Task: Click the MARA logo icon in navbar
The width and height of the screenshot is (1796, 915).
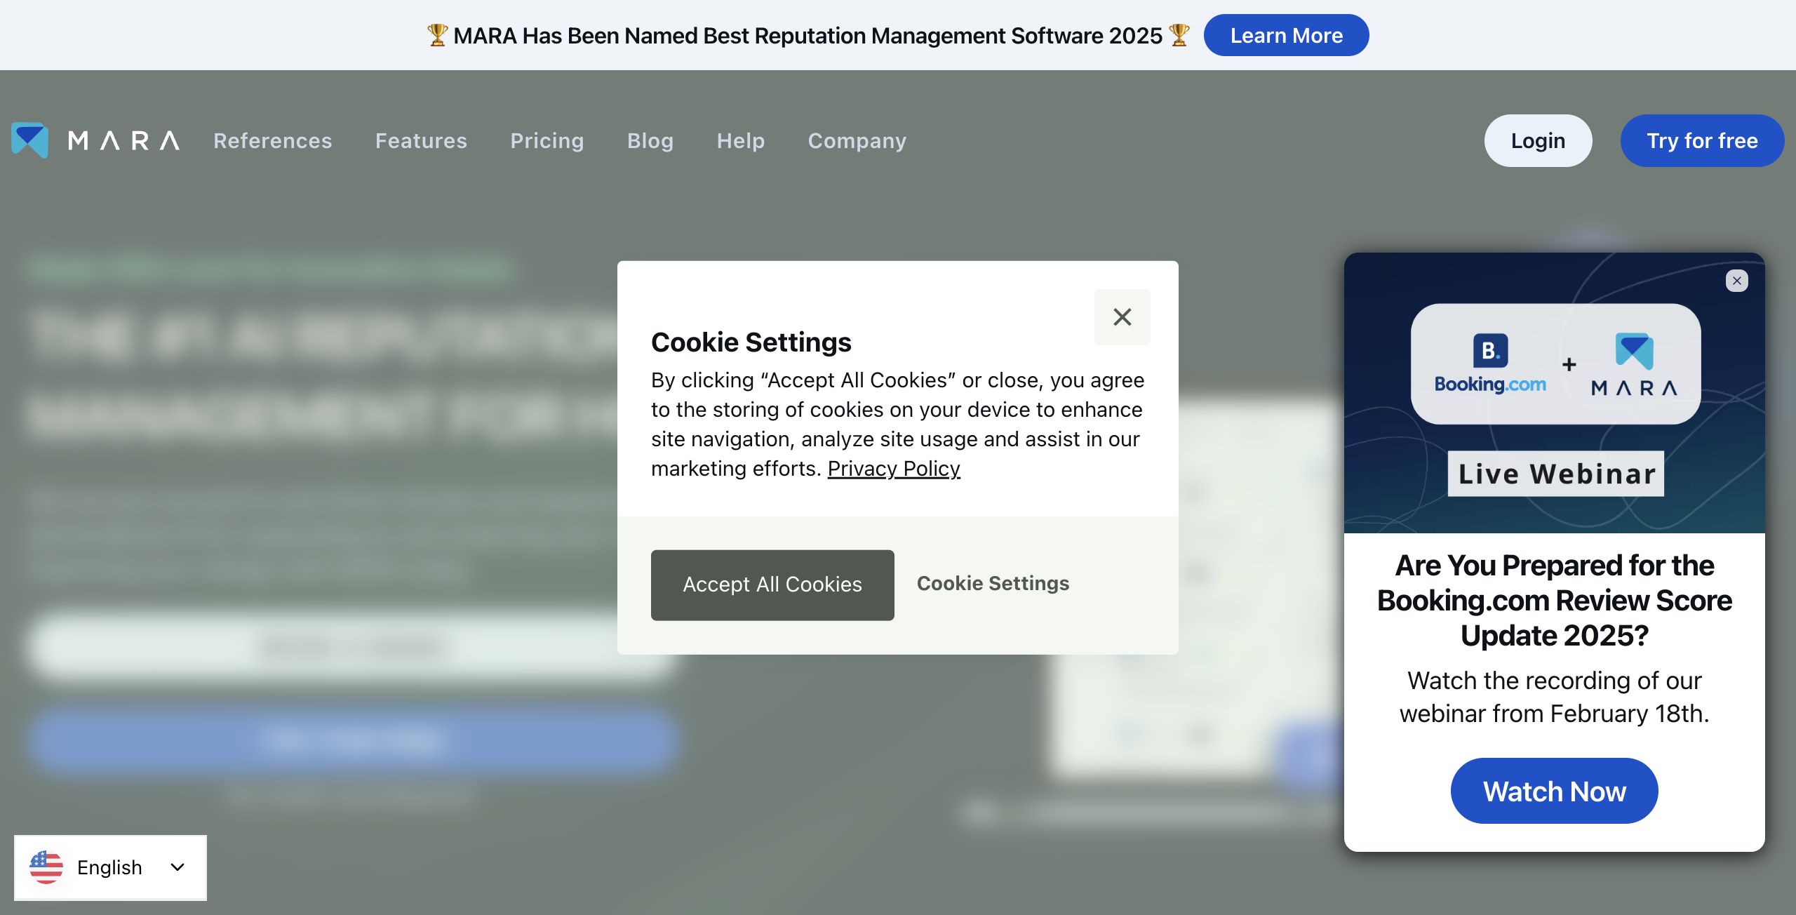Action: pyautogui.click(x=30, y=140)
